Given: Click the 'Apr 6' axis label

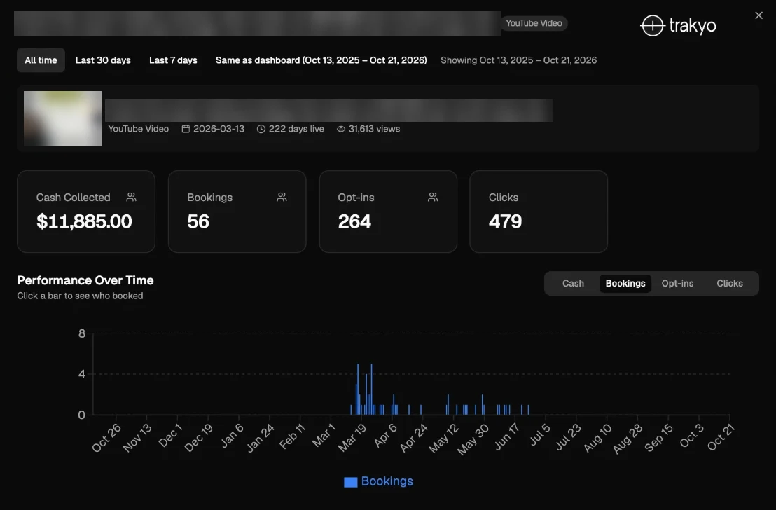Looking at the screenshot, I should [x=385, y=435].
